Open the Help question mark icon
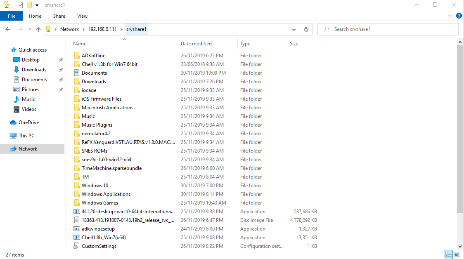 point(459,16)
